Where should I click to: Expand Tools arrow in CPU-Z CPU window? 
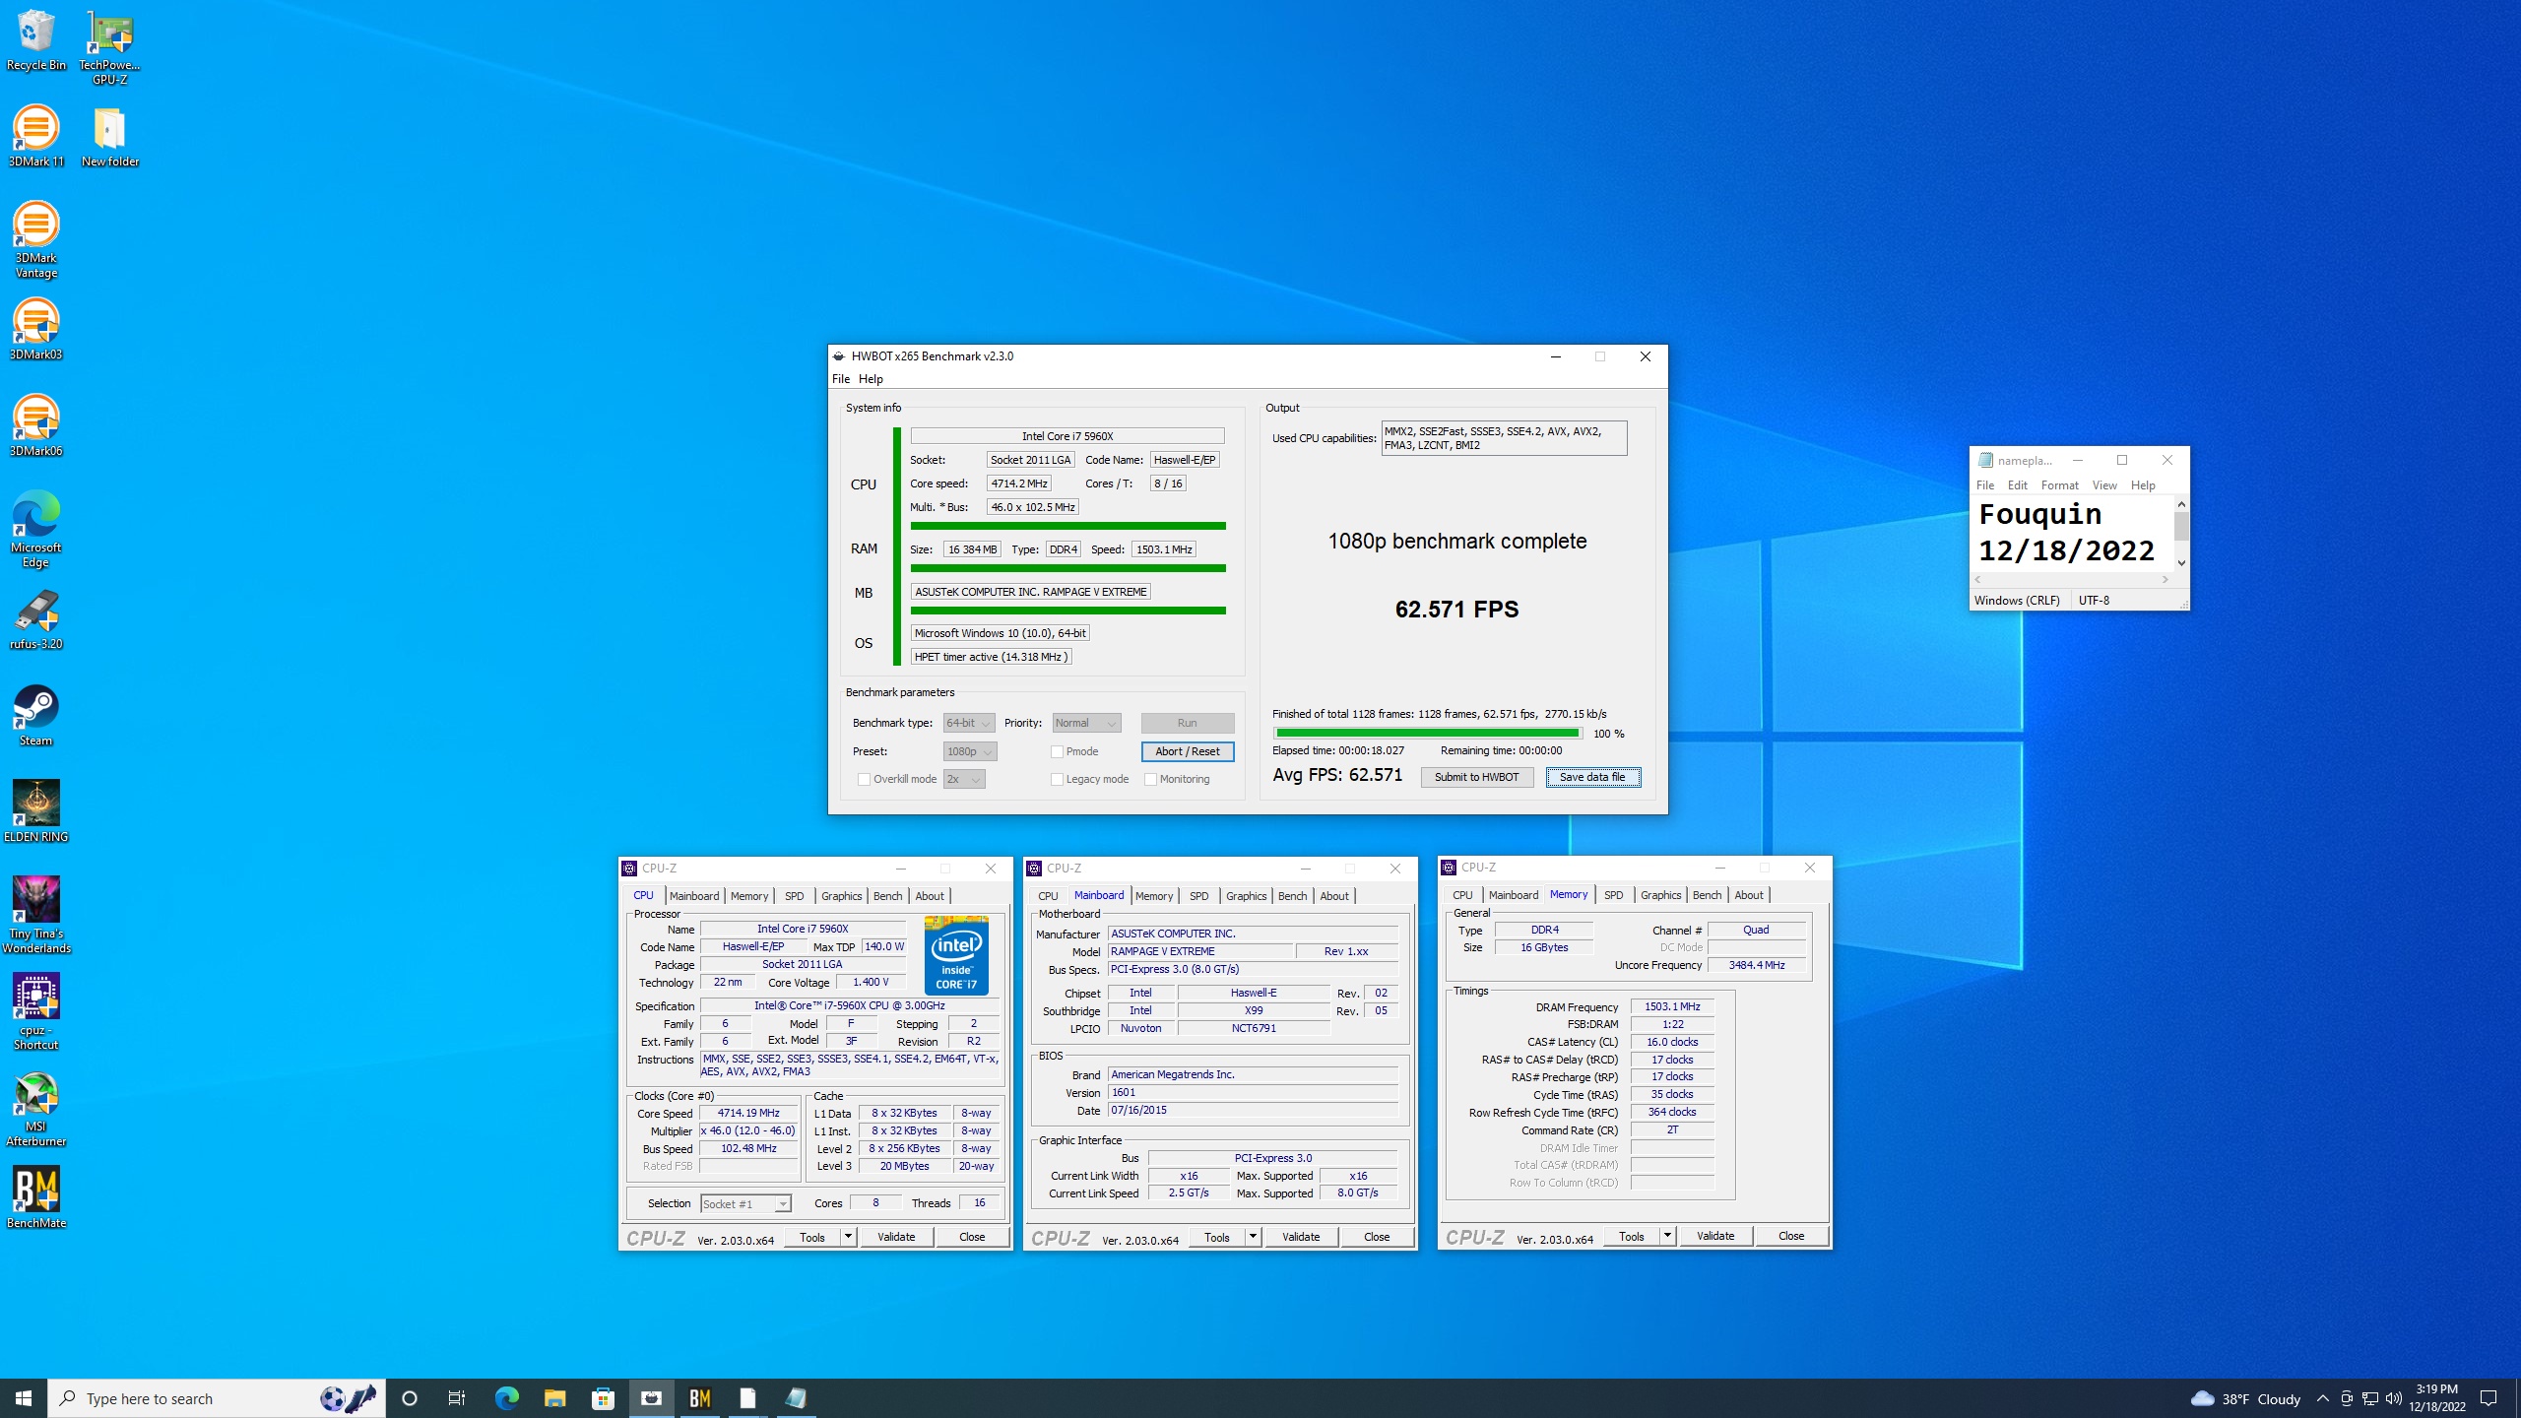coord(848,1237)
